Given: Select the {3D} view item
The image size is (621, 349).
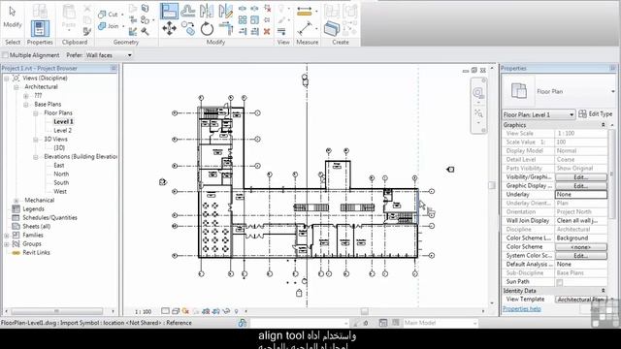Looking at the screenshot, I should click(59, 148).
